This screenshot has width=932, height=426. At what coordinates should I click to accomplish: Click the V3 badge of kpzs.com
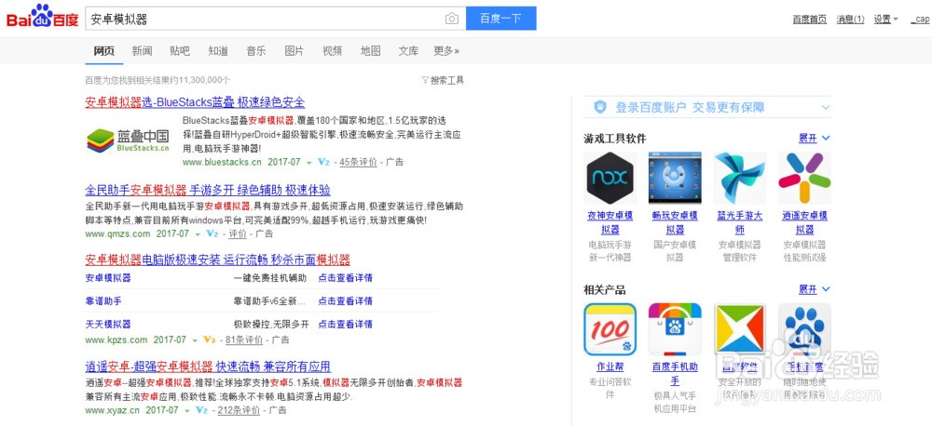click(209, 340)
